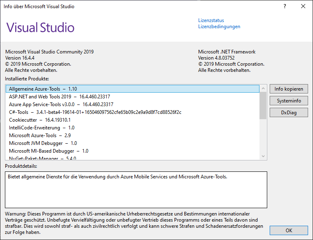Image resolution: width=313 pixels, height=240 pixels.
Task: Select NuGet-Paket-Manager entry
Action: click(132, 158)
